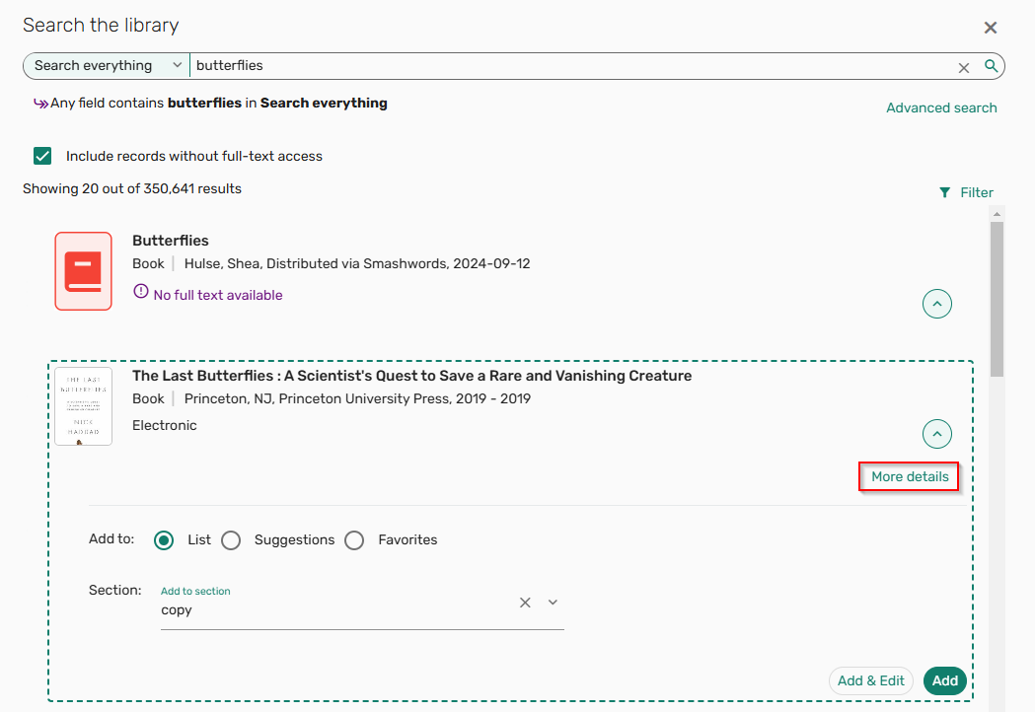Open the Search everything scope dropdown
This screenshot has height=712, width=1035.
tap(107, 66)
